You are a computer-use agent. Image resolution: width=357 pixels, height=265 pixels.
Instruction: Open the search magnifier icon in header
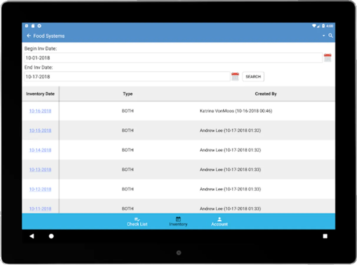click(x=331, y=35)
